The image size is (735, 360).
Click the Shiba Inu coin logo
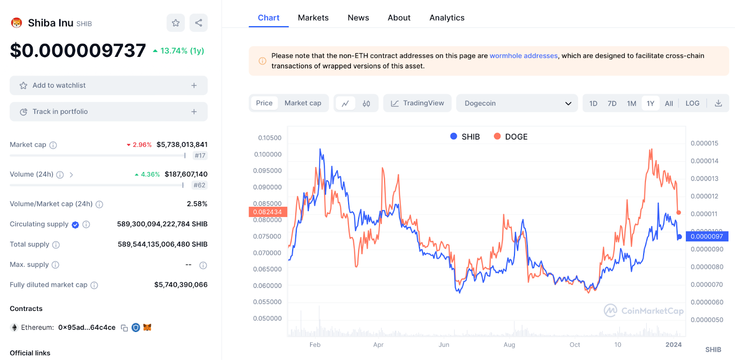point(17,23)
